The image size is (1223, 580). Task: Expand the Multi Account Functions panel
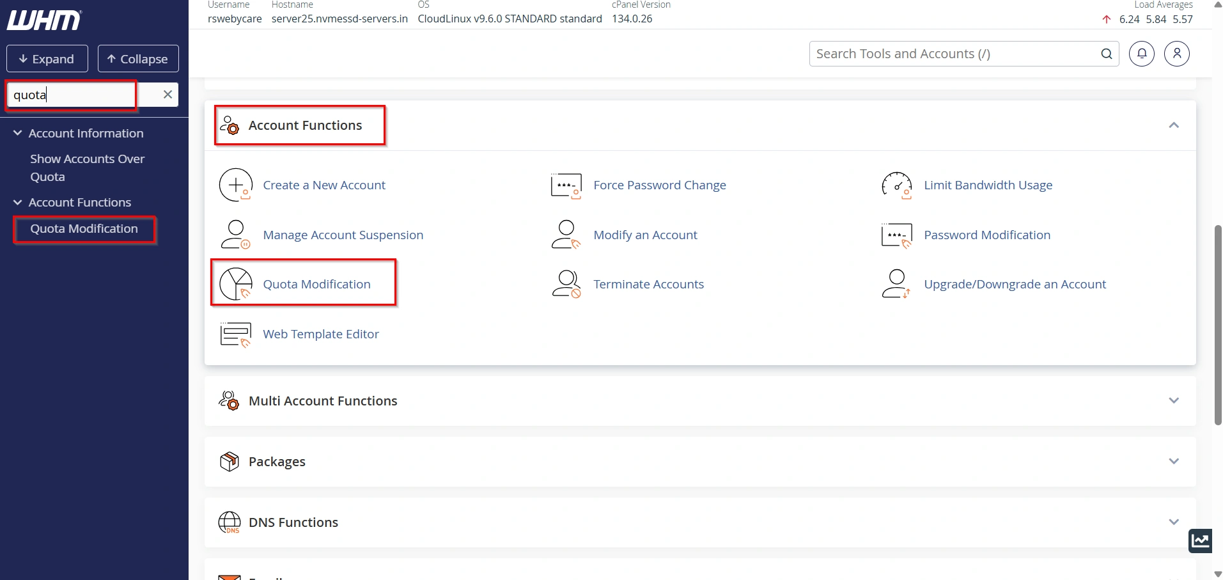1174,400
